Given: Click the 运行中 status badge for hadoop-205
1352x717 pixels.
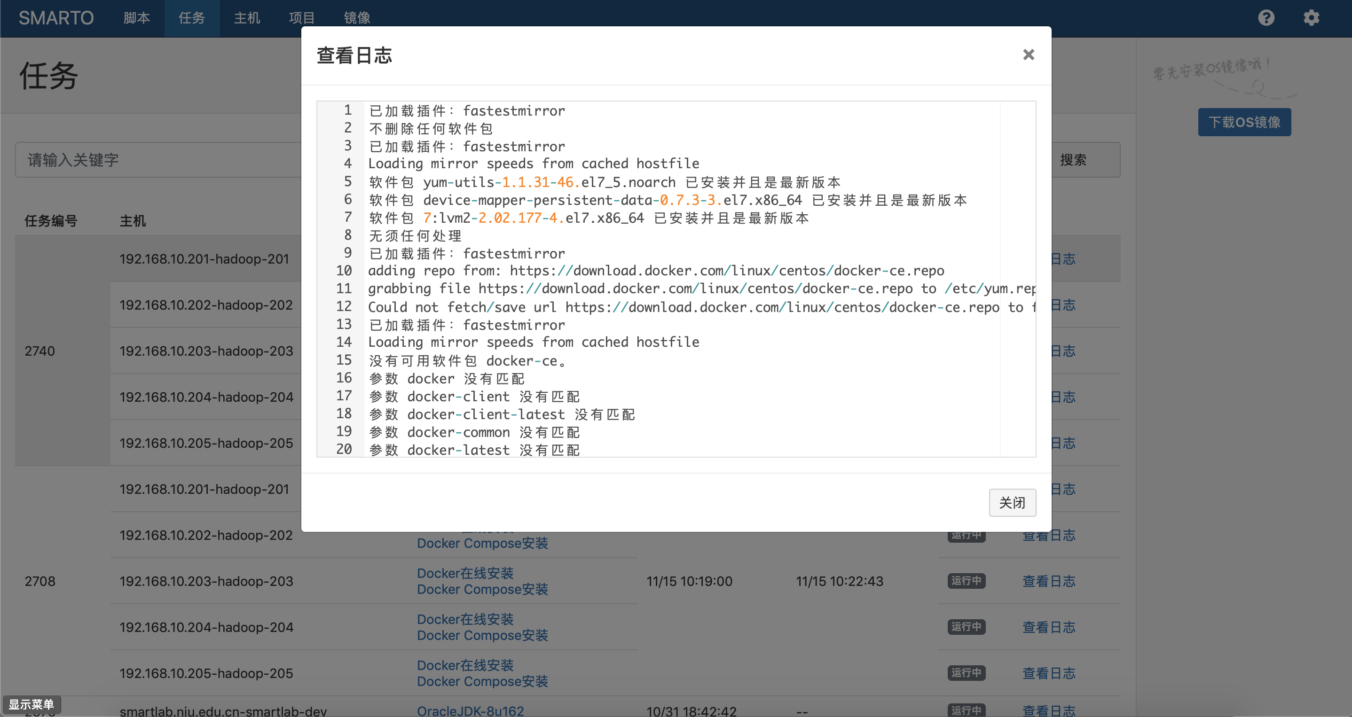Looking at the screenshot, I should 966,673.
